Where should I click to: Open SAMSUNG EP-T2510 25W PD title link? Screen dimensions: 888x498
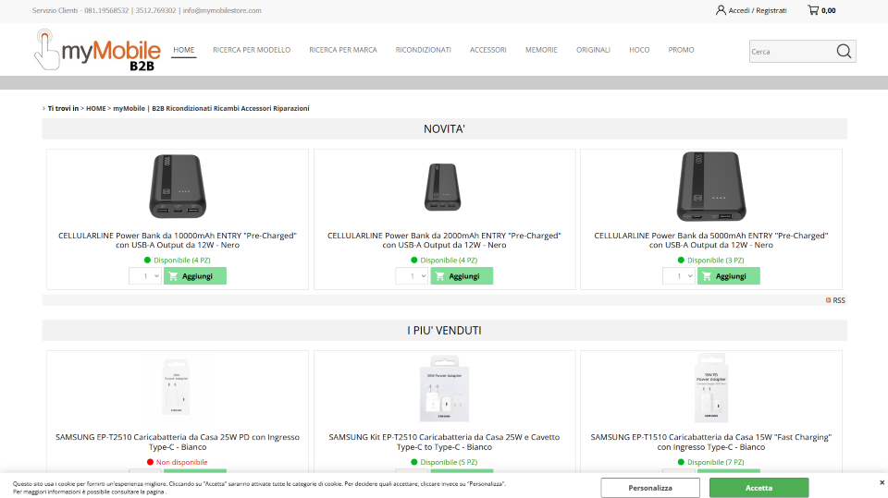[178, 442]
